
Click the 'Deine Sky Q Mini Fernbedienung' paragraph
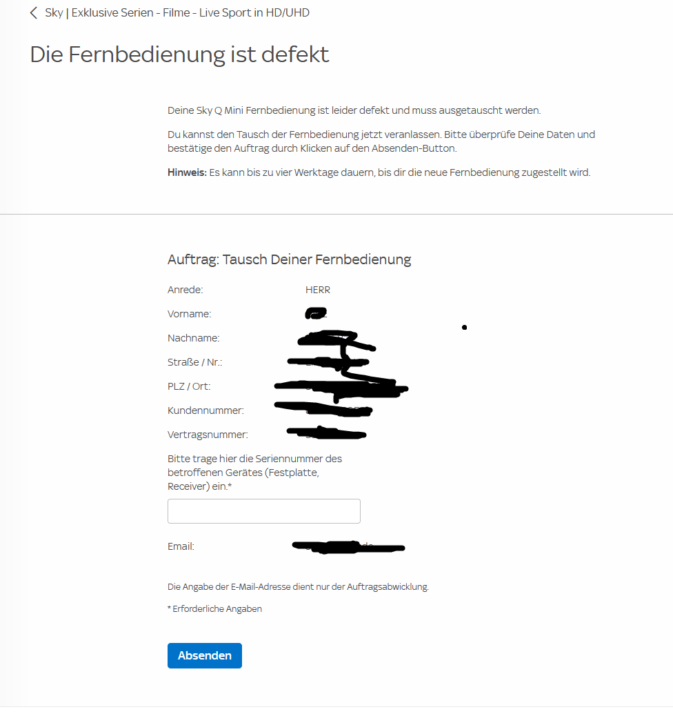click(x=354, y=110)
